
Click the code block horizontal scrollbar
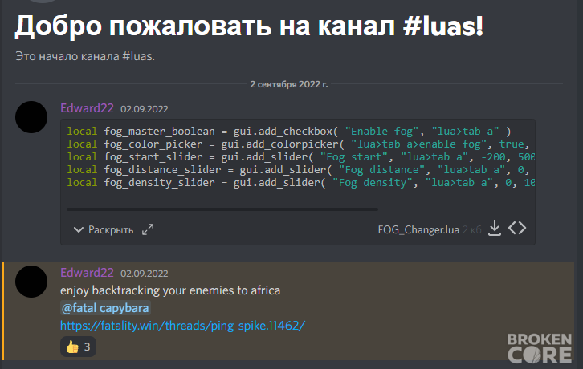point(222,209)
